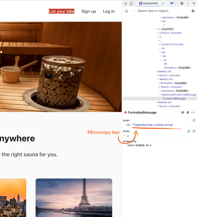Open the Eiffel Tower location thumbnail
This screenshot has width=197, height=217.
pos(74,197)
